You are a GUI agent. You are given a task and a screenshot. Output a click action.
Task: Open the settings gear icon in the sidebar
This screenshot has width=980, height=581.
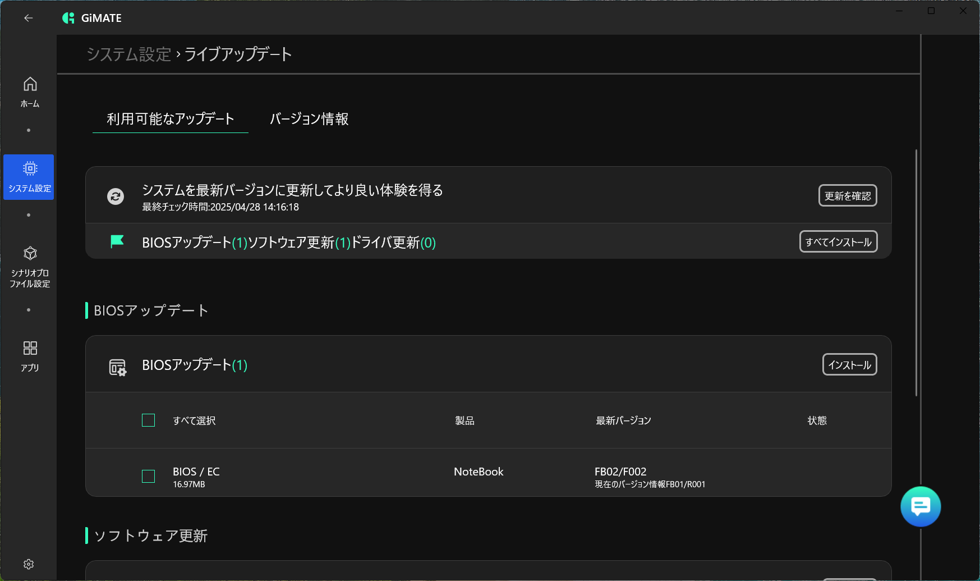[29, 564]
